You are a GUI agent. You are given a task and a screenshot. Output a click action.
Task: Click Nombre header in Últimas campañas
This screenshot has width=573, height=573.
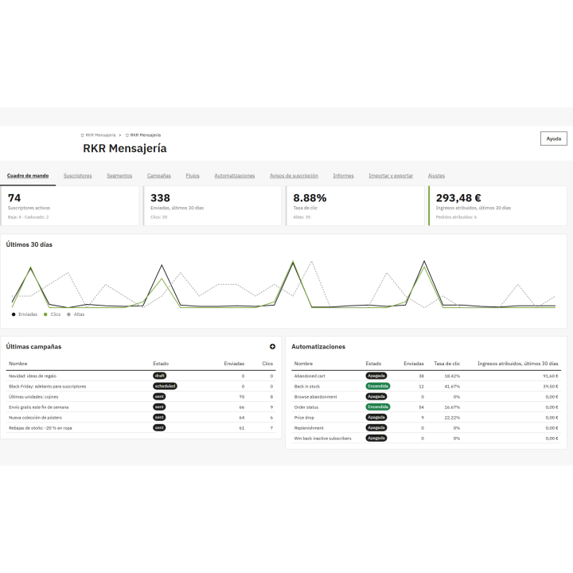click(18, 364)
